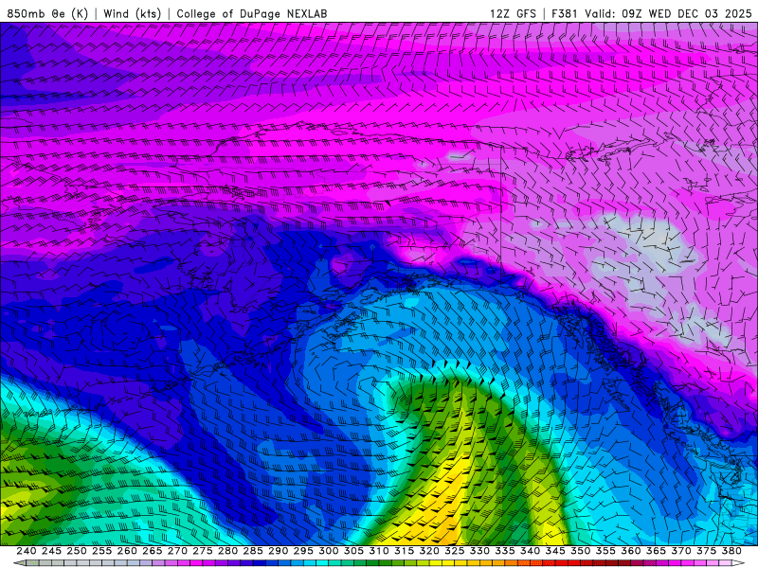Click the 315 color scale label
Viewport: 758px width, 568px height.
pyautogui.click(x=405, y=551)
